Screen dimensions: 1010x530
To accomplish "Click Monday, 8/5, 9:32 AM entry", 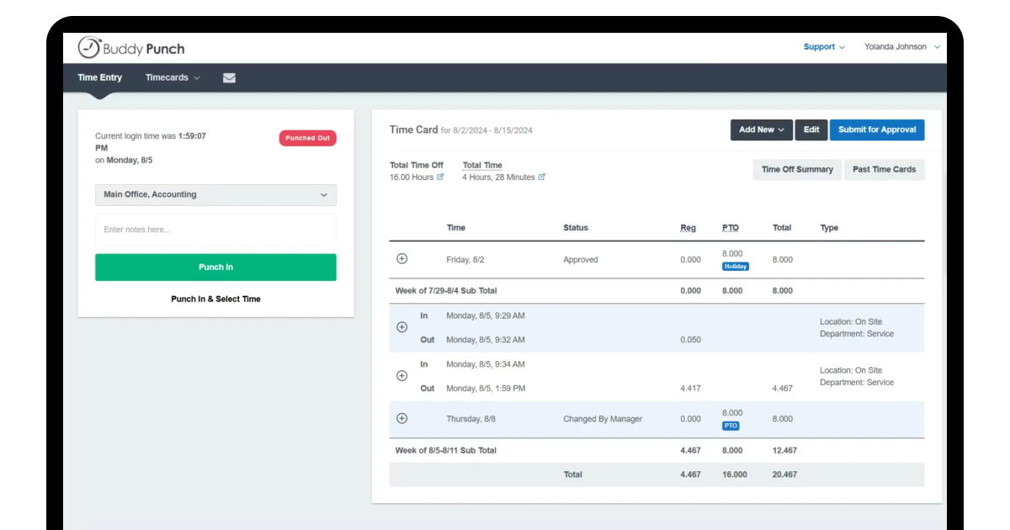I will click(486, 340).
